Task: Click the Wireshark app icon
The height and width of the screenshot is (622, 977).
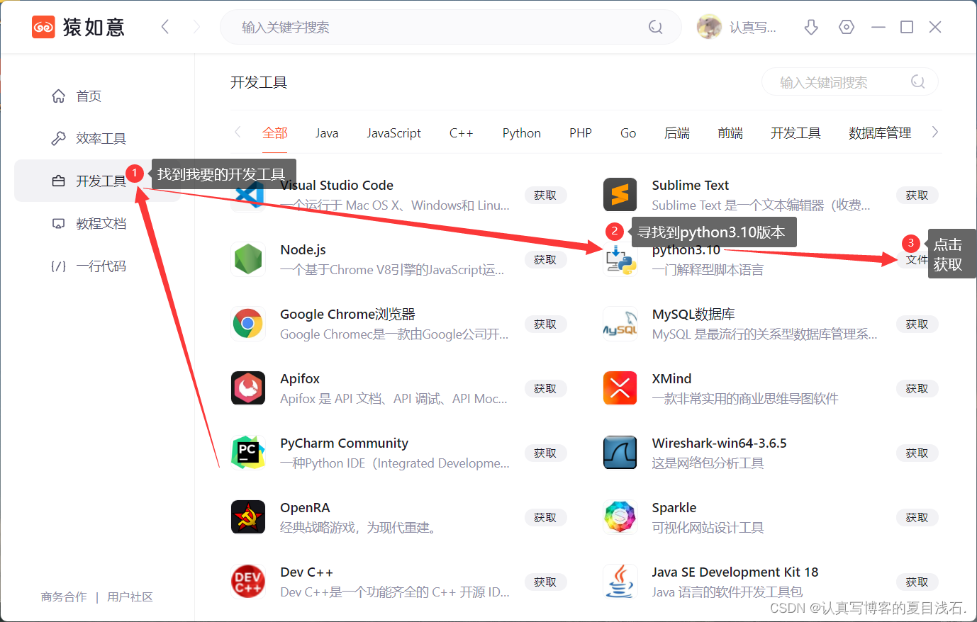Action: coord(620,453)
